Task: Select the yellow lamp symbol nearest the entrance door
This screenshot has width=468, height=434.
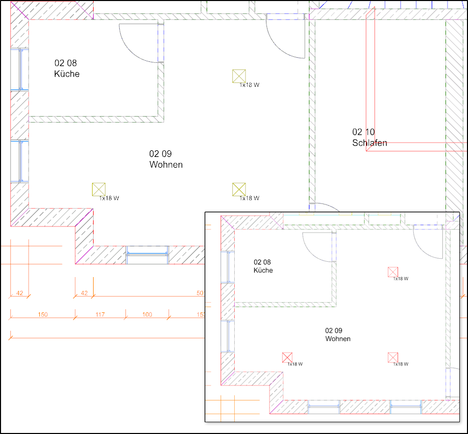Action: pos(239,76)
